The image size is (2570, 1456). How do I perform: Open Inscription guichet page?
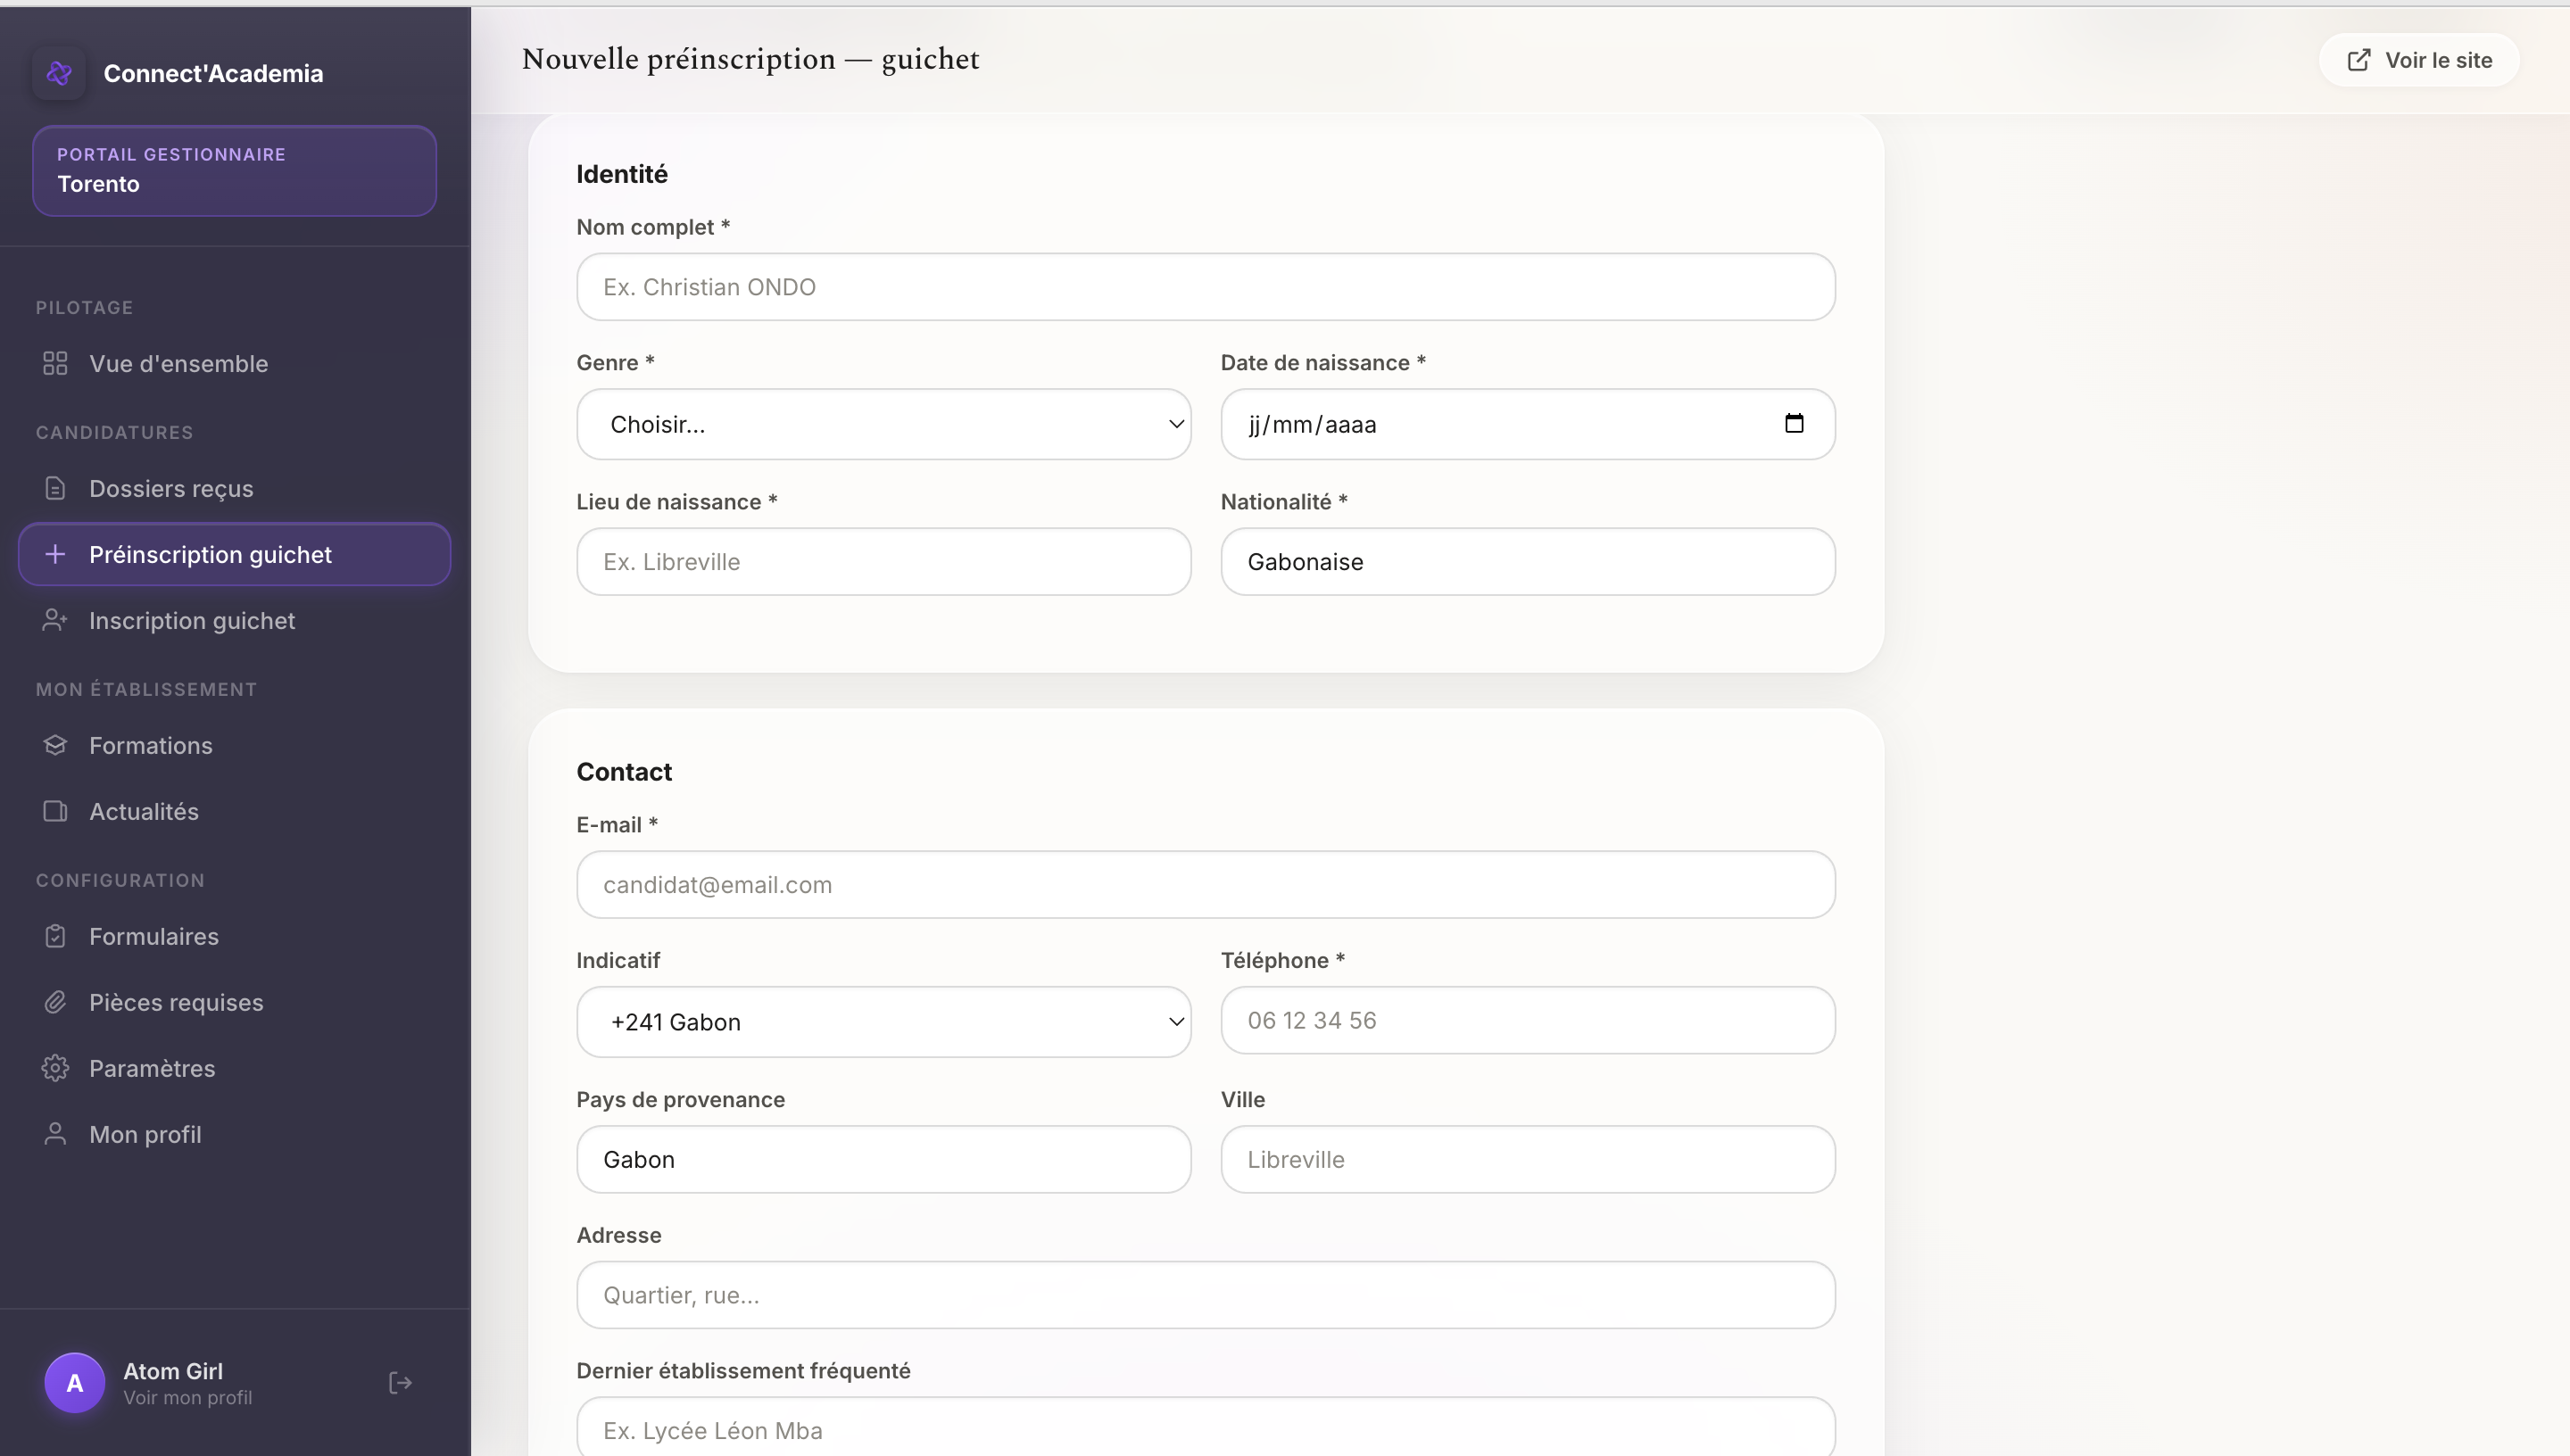(x=235, y=620)
